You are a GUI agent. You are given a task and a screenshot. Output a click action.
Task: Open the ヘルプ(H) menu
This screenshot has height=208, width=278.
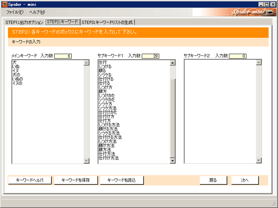point(37,12)
